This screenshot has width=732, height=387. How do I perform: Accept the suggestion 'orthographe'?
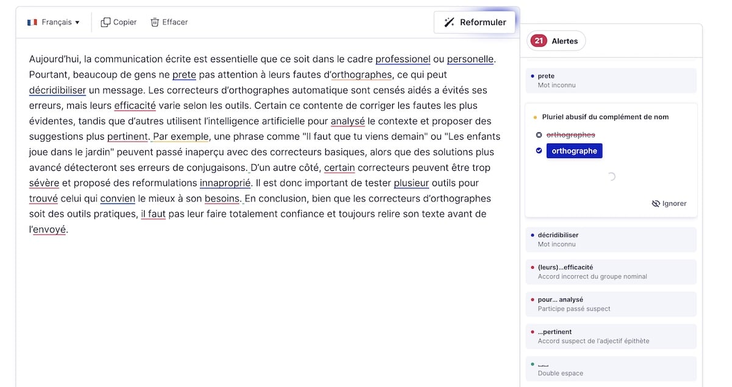(574, 151)
